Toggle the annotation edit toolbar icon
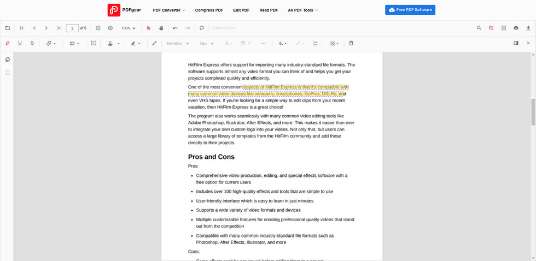This screenshot has height=261, width=536. tap(491, 28)
